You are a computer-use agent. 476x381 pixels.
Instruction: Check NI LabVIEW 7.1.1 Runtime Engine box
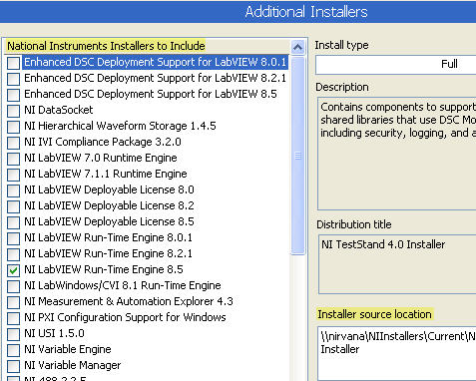[13, 175]
